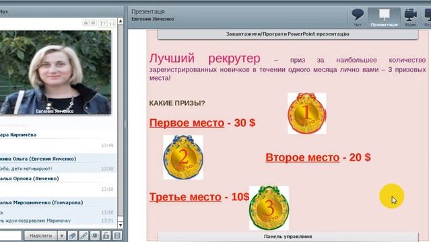Open dropdown arrow next to Надіслати
Viewport: 431px width, 242px height.
pos(61,236)
